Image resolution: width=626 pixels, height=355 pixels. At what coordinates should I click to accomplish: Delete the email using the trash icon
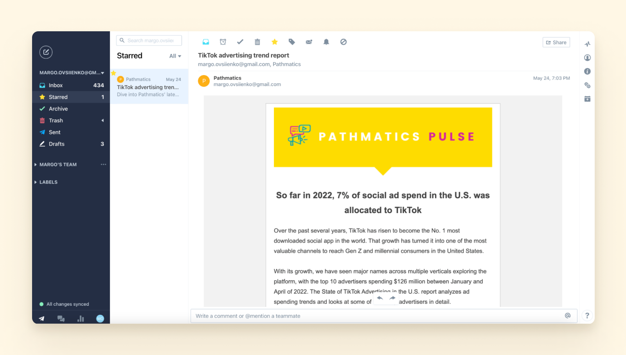coord(257,42)
